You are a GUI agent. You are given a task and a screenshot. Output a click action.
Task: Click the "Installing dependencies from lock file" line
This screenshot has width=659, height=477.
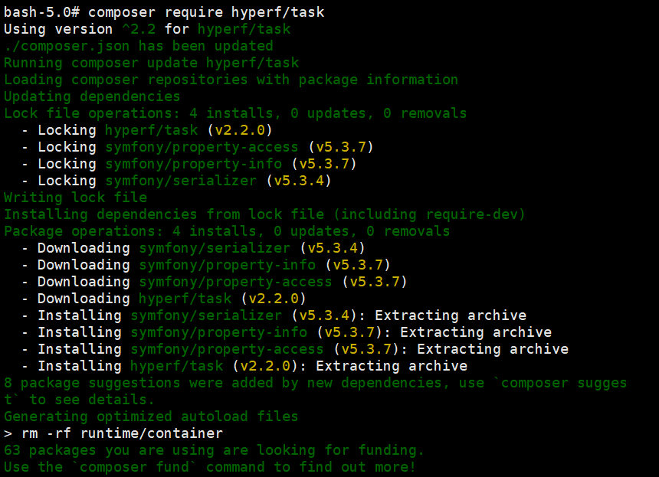click(x=264, y=214)
